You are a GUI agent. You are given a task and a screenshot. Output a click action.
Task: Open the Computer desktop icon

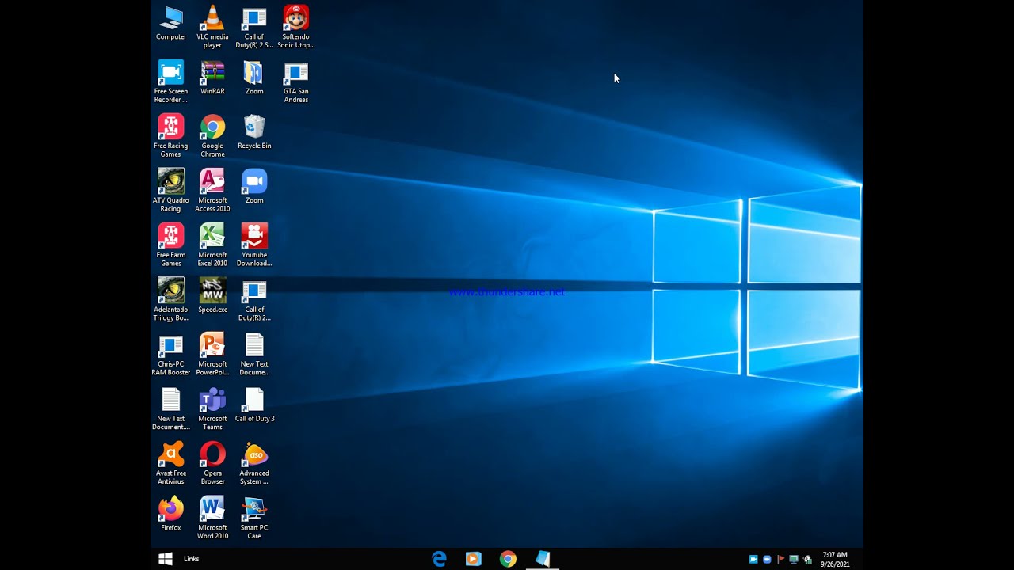pos(171,23)
